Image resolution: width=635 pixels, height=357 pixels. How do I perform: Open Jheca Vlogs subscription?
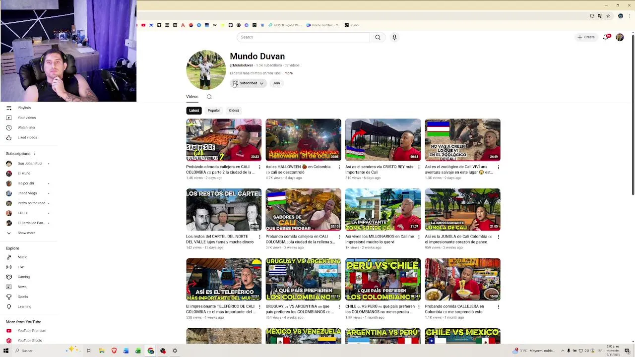coord(28,193)
